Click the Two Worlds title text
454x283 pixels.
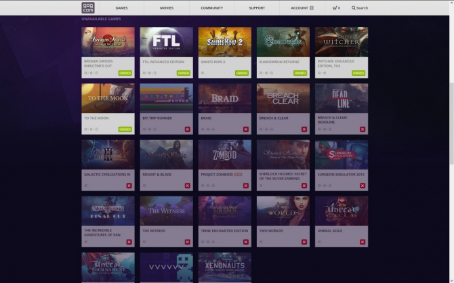click(x=271, y=231)
